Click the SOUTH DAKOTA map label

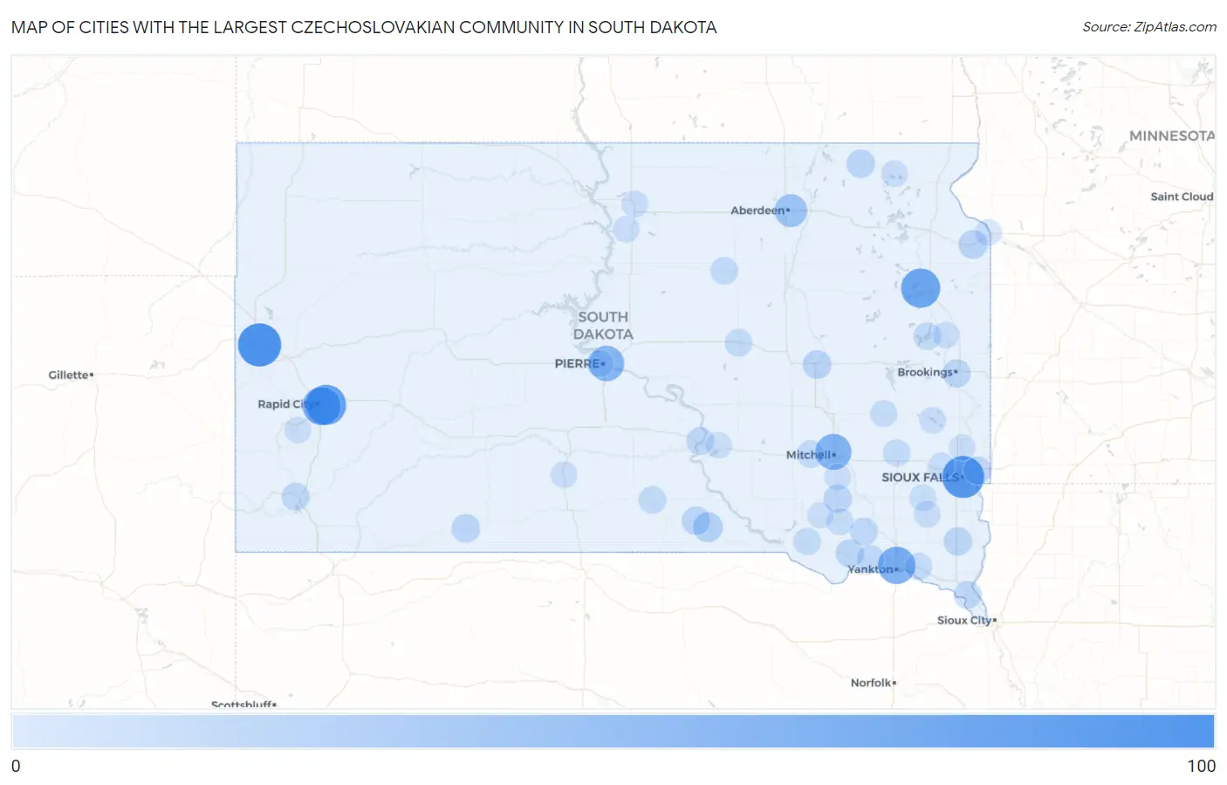point(603,326)
